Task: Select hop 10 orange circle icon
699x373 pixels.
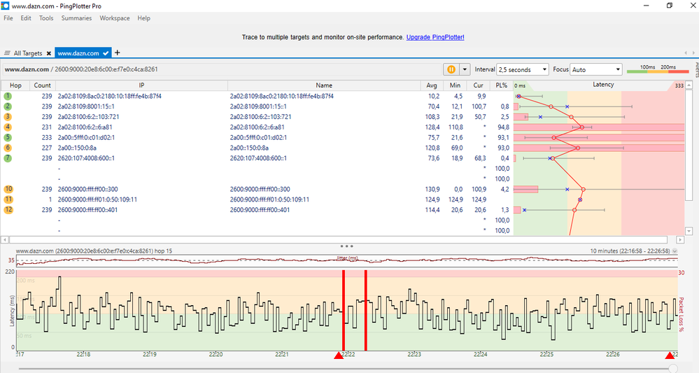Action: [x=8, y=189]
